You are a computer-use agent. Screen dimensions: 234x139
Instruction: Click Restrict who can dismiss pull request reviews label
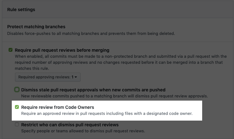coord(70,125)
